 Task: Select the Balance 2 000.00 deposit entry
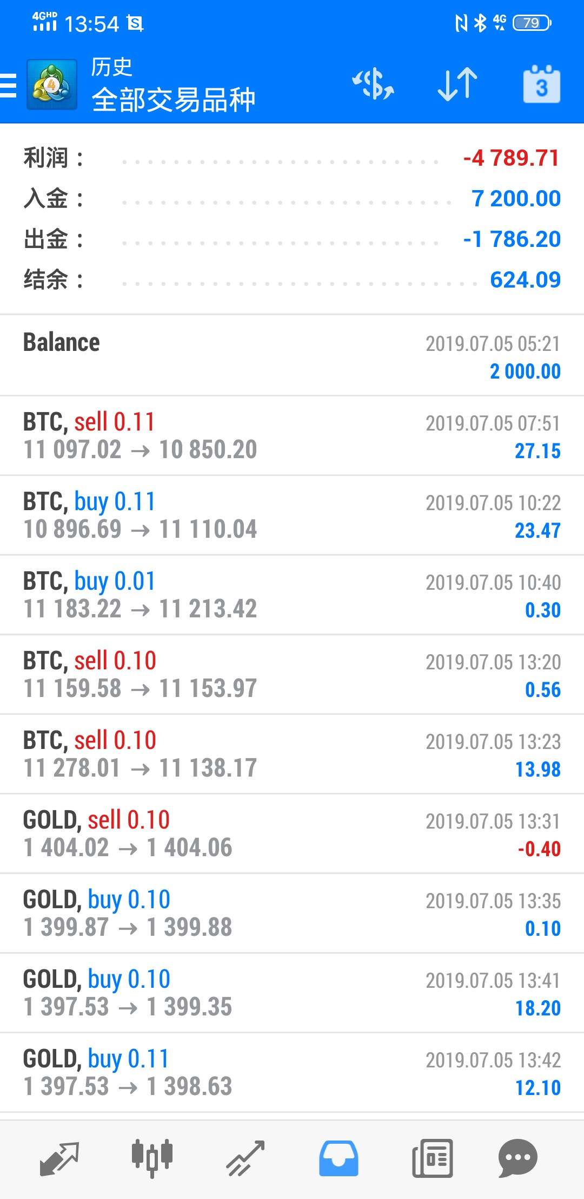coord(292,356)
